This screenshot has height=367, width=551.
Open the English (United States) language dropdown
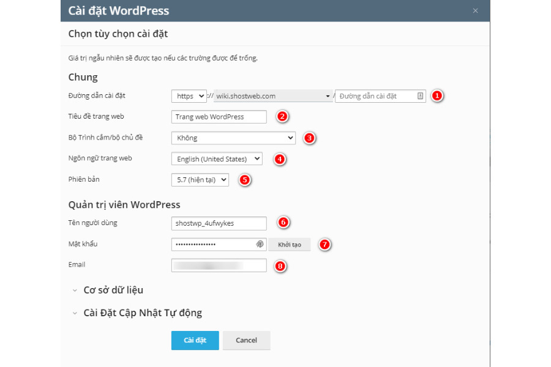(x=216, y=159)
